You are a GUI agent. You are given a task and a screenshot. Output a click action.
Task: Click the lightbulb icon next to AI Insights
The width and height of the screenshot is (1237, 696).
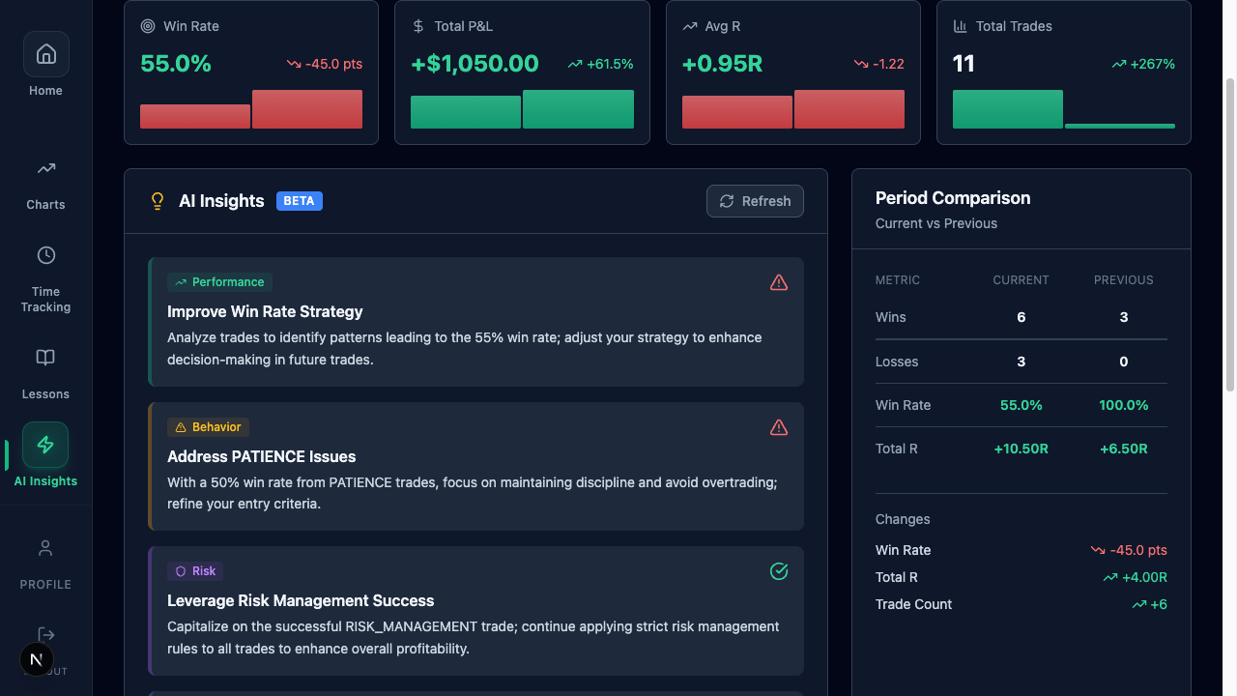click(157, 201)
